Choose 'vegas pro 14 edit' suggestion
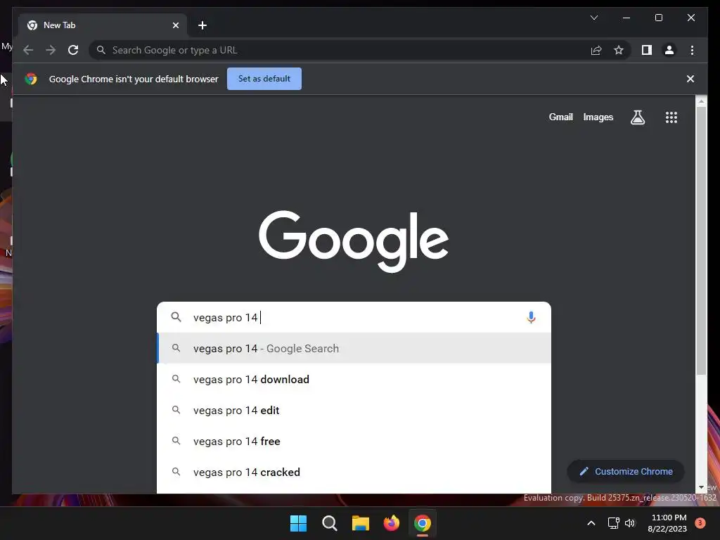 click(x=354, y=410)
